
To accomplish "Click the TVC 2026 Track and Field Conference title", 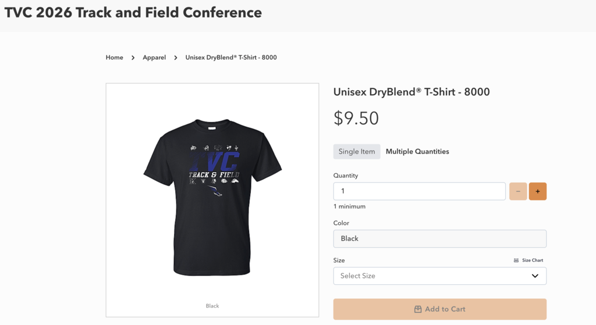I will pos(133,12).
